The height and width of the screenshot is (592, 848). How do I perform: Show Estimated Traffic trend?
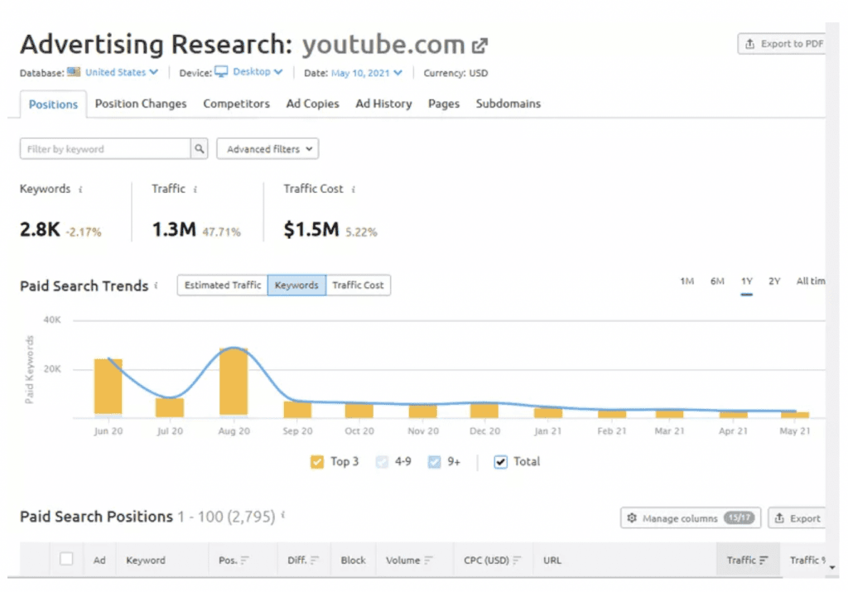222,285
